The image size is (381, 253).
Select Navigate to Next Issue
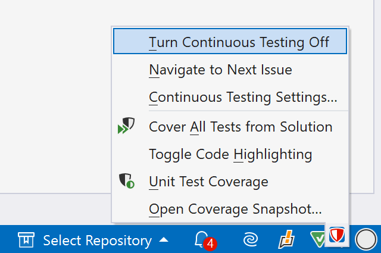pos(220,70)
